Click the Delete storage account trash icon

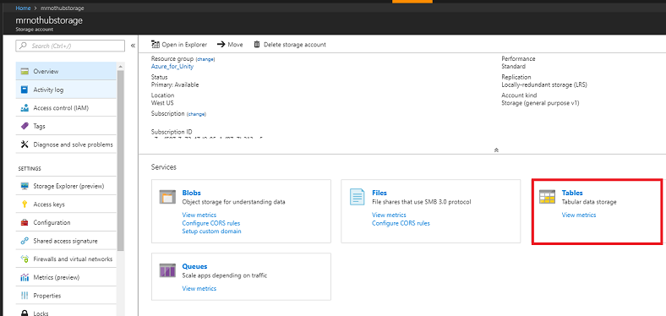click(257, 44)
